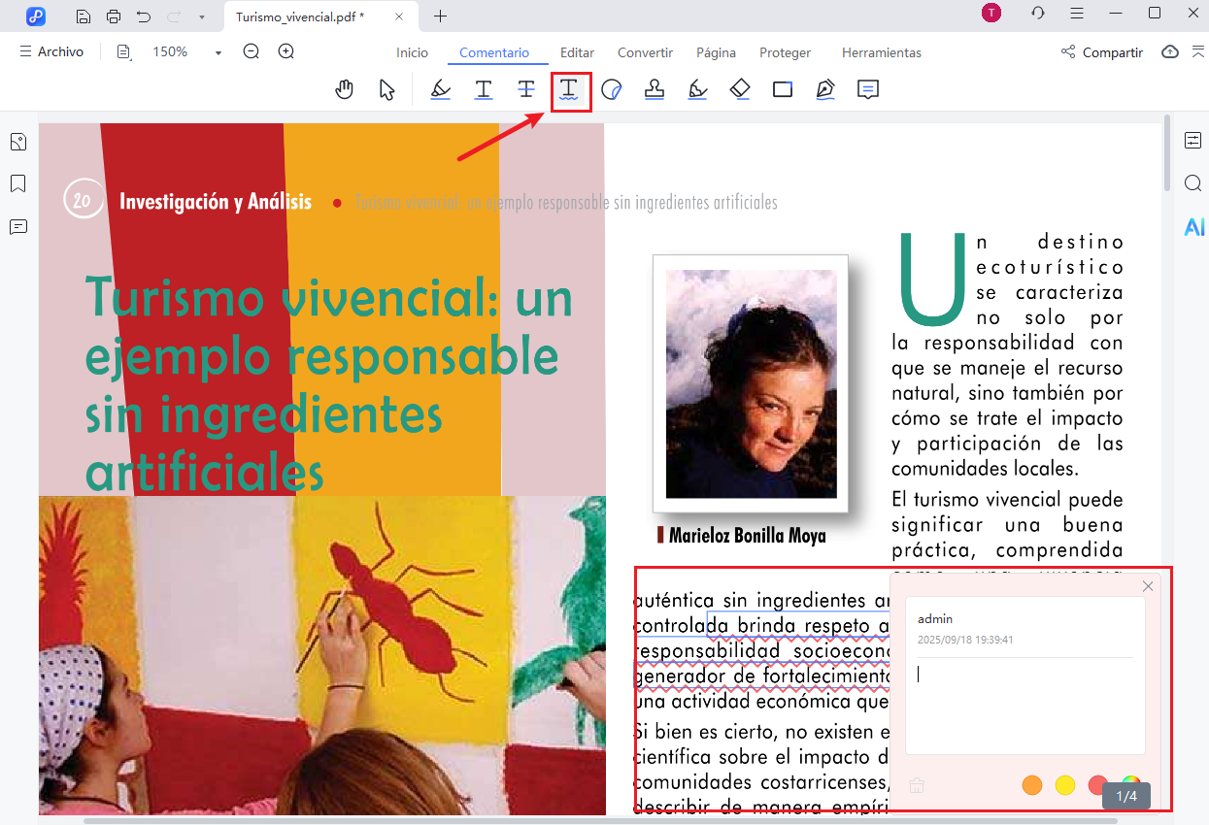Click the Compartir share button
This screenshot has height=825, width=1209.
click(x=1102, y=52)
